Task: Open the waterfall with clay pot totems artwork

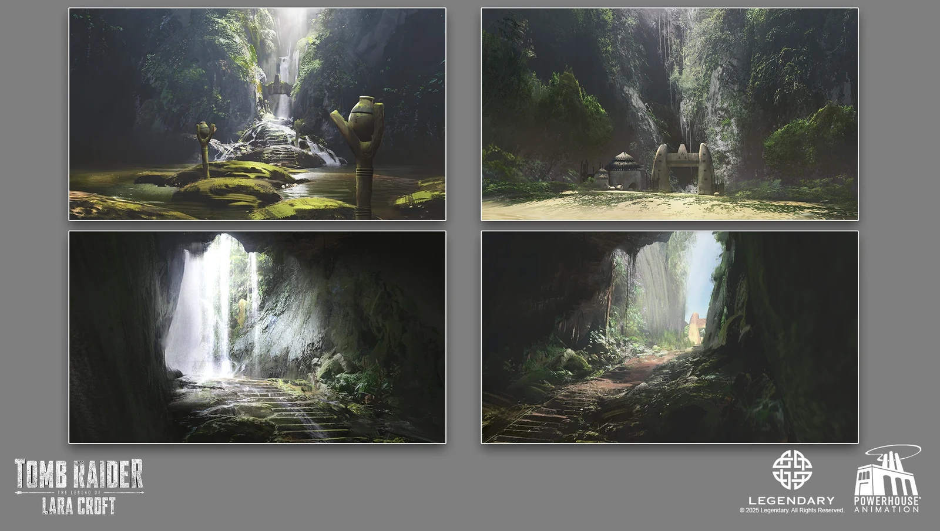Action: coord(257,114)
